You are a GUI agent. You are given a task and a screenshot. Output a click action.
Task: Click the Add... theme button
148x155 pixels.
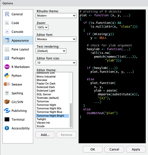pyautogui.click(x=45, y=135)
